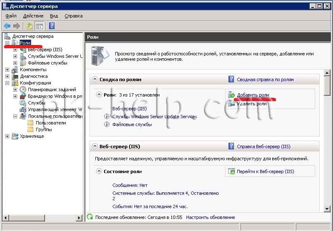333x231 pixels.
Task: Select Диагностика tree label
Action: click(34, 76)
